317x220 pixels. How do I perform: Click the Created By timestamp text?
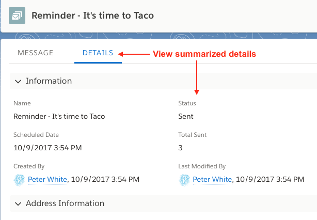point(105,179)
